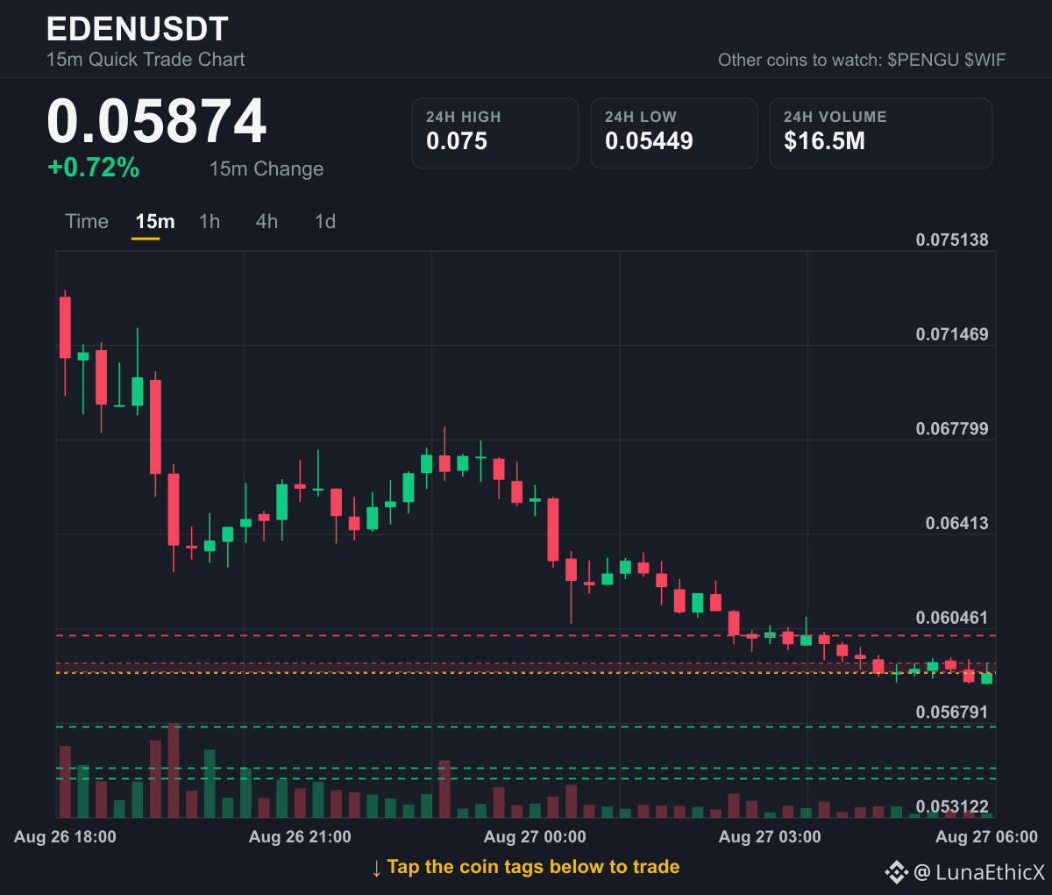Screen dimensions: 1052x895
Task: Click the Binance logo icon near LunaEthicX
Action: coord(896,871)
